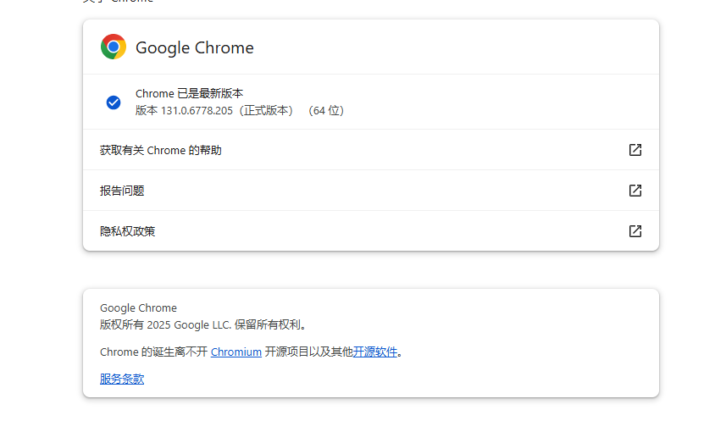Screen dimensions: 715x421
Task: Click the Chrome 的诞生离不开 text
Action: [x=153, y=352]
